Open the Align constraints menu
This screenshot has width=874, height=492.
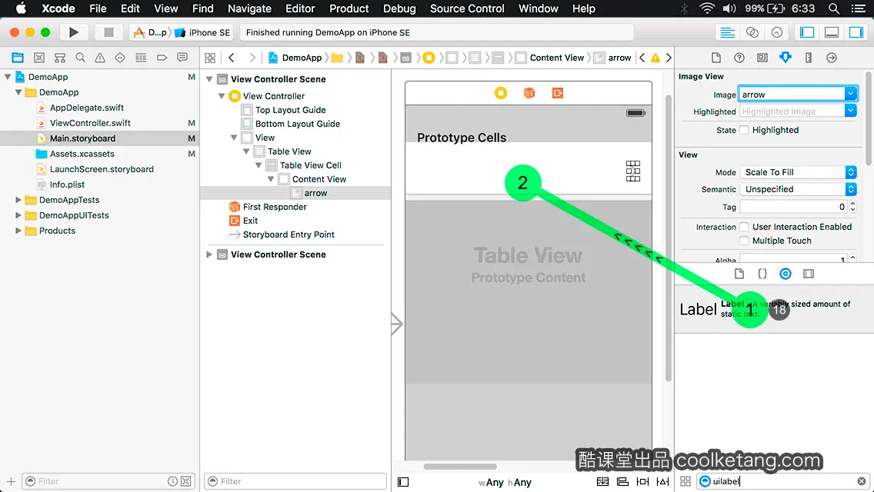click(x=622, y=481)
